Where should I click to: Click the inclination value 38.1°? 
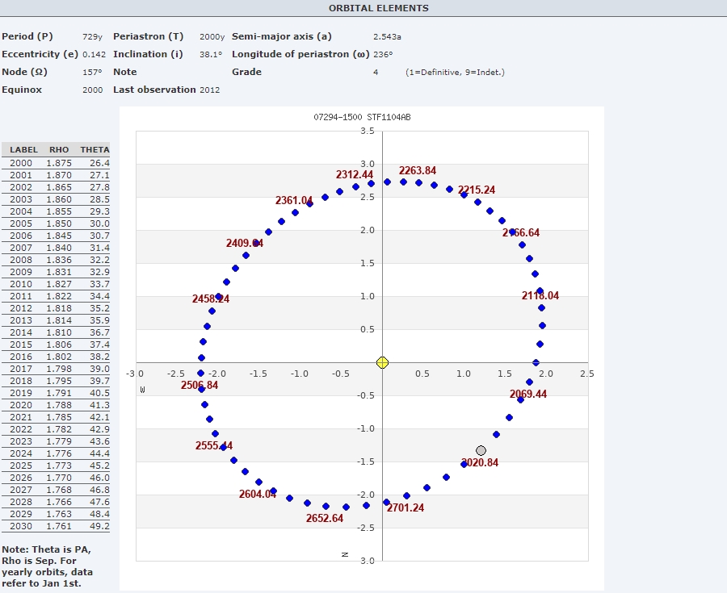(x=211, y=54)
